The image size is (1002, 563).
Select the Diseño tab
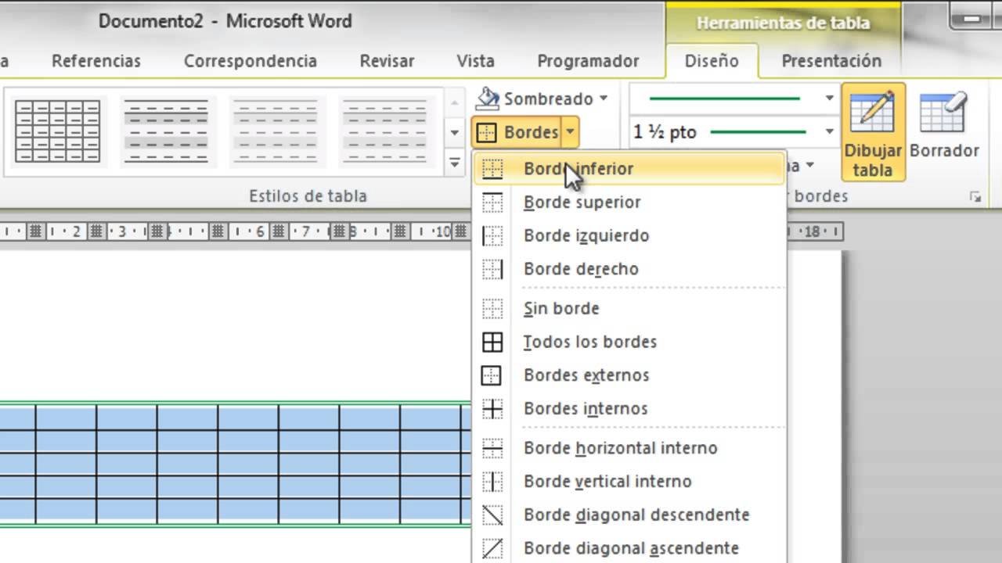712,61
